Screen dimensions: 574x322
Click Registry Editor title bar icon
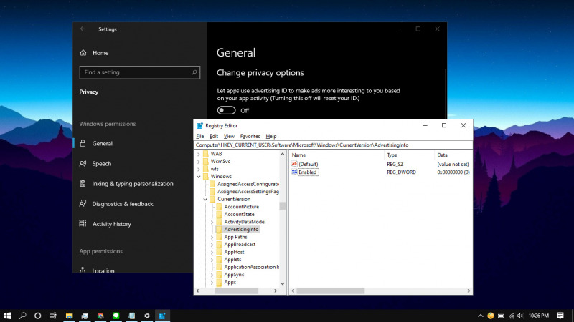(199, 126)
